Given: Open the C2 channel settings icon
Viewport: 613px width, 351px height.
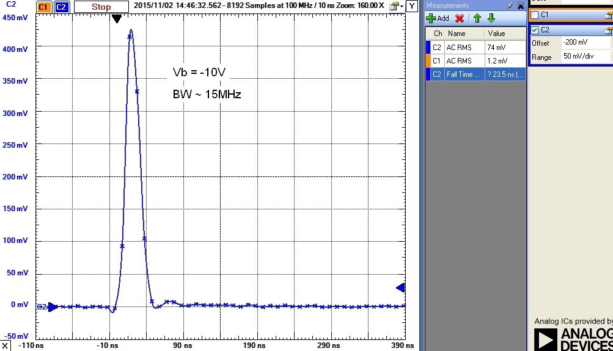Looking at the screenshot, I should click(x=608, y=29).
